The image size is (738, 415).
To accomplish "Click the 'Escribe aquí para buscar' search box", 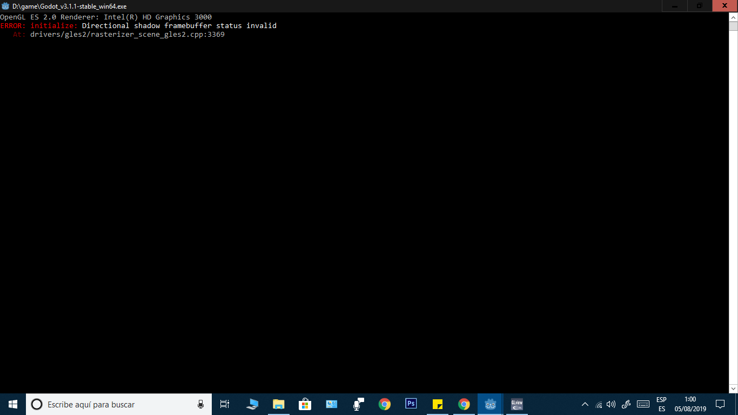I will tap(108, 404).
